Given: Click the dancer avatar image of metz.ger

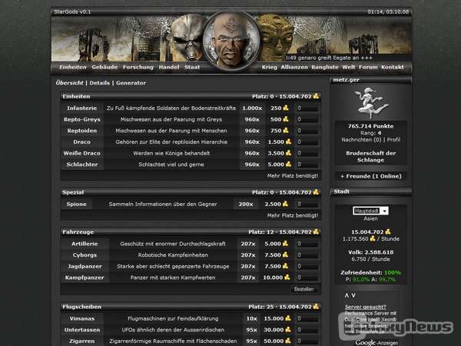Looking at the screenshot, I should click(371, 103).
